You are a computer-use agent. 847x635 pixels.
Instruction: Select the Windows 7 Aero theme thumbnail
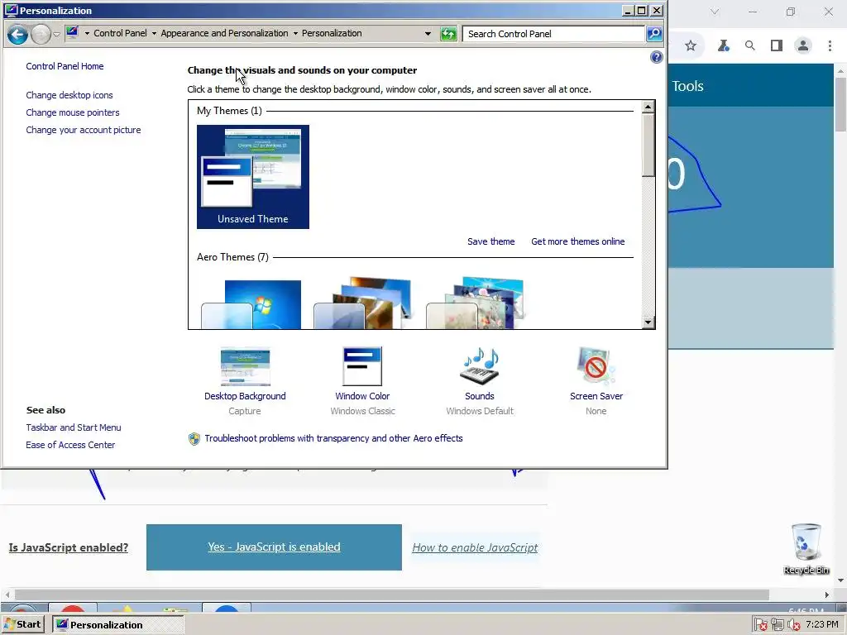[x=251, y=303]
